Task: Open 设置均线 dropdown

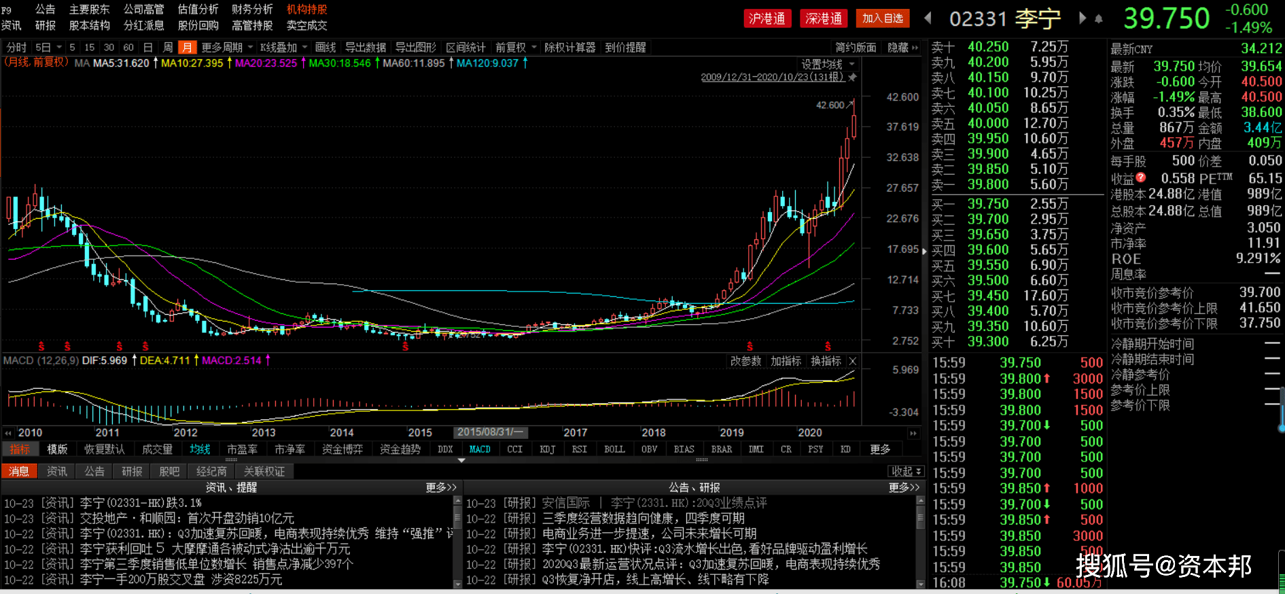Action: pos(827,64)
